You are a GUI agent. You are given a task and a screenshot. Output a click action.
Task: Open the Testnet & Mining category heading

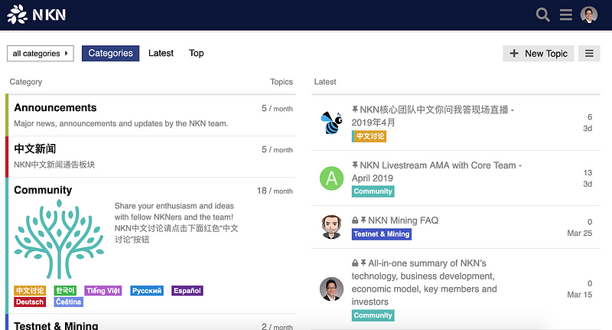pyautogui.click(x=56, y=325)
